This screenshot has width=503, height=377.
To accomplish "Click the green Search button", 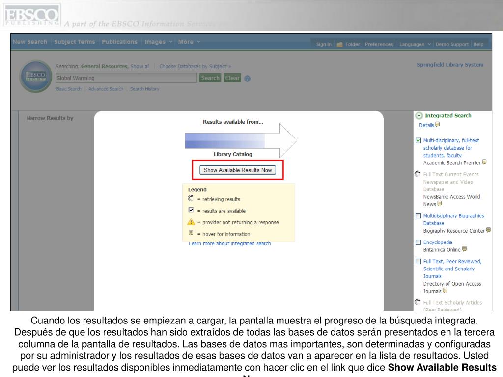I will (x=210, y=78).
